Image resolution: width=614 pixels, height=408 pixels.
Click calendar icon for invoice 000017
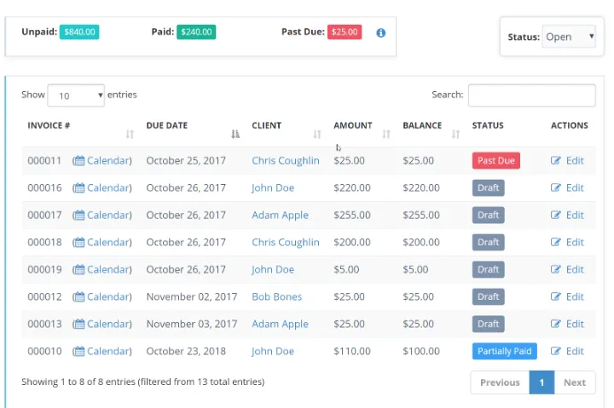click(79, 215)
